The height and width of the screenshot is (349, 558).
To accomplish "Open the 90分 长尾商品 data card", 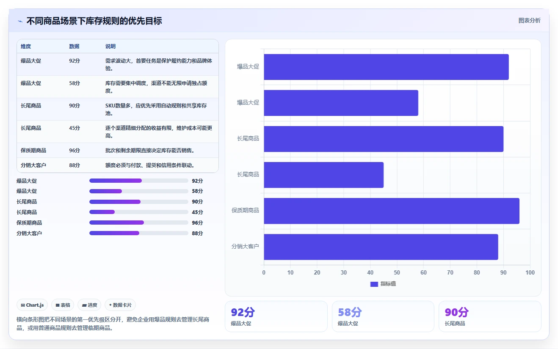I will click(490, 316).
